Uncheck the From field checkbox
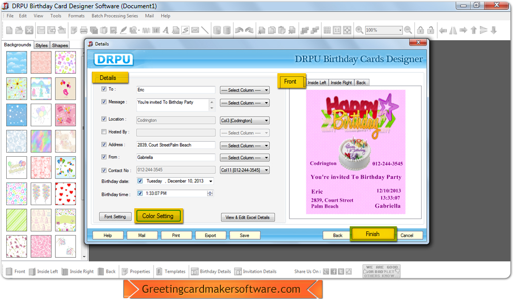 [x=104, y=157]
